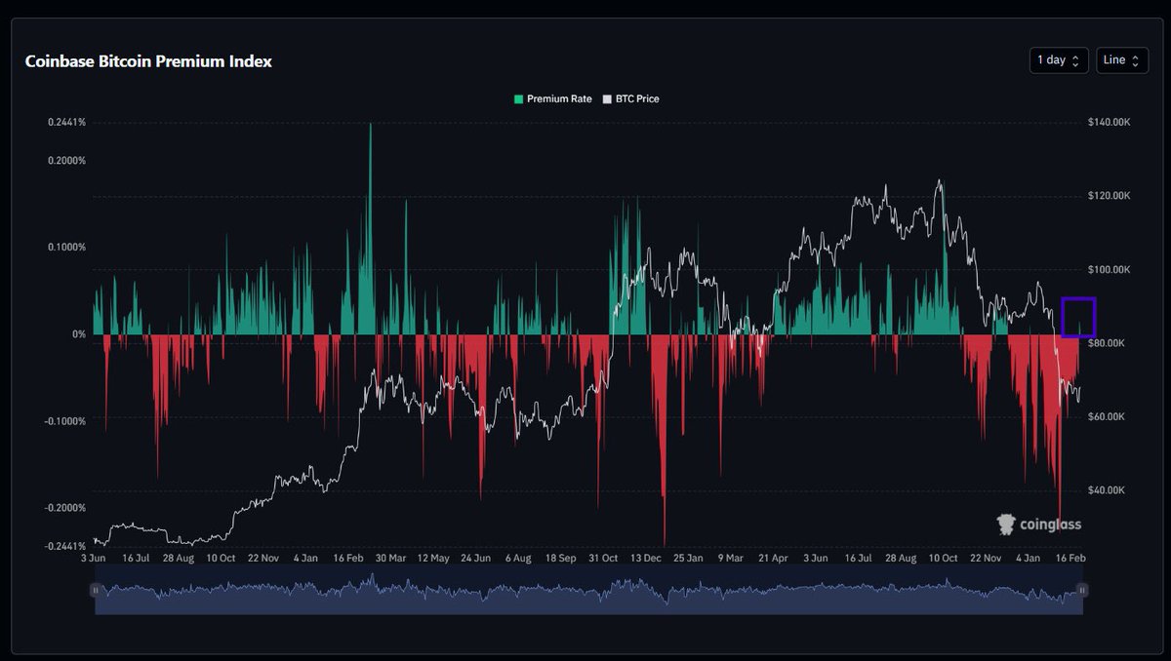Click the -0.2441% bottom axis label
The image size is (1171, 661).
pos(65,546)
